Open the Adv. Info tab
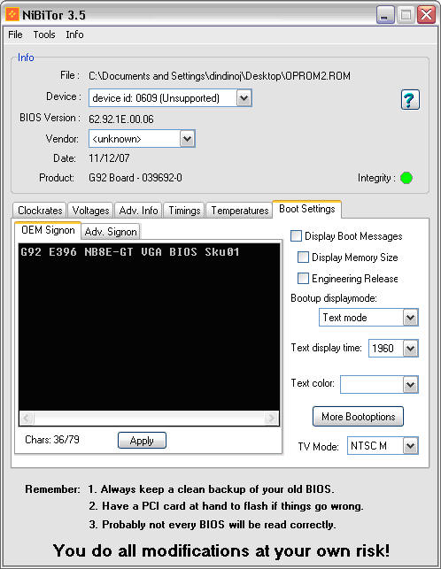Image resolution: width=441 pixels, height=569 pixels. tap(138, 211)
